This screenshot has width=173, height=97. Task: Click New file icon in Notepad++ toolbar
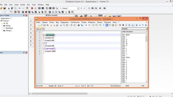38,25
